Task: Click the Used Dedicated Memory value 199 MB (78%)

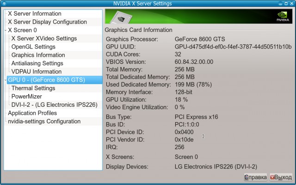Action: click(x=193, y=85)
